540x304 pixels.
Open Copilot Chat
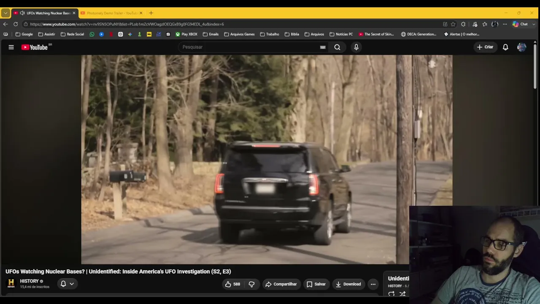[x=520, y=24]
